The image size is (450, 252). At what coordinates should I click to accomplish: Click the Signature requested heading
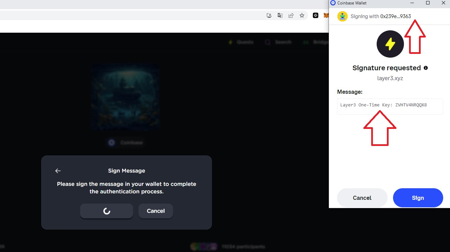[x=387, y=68]
